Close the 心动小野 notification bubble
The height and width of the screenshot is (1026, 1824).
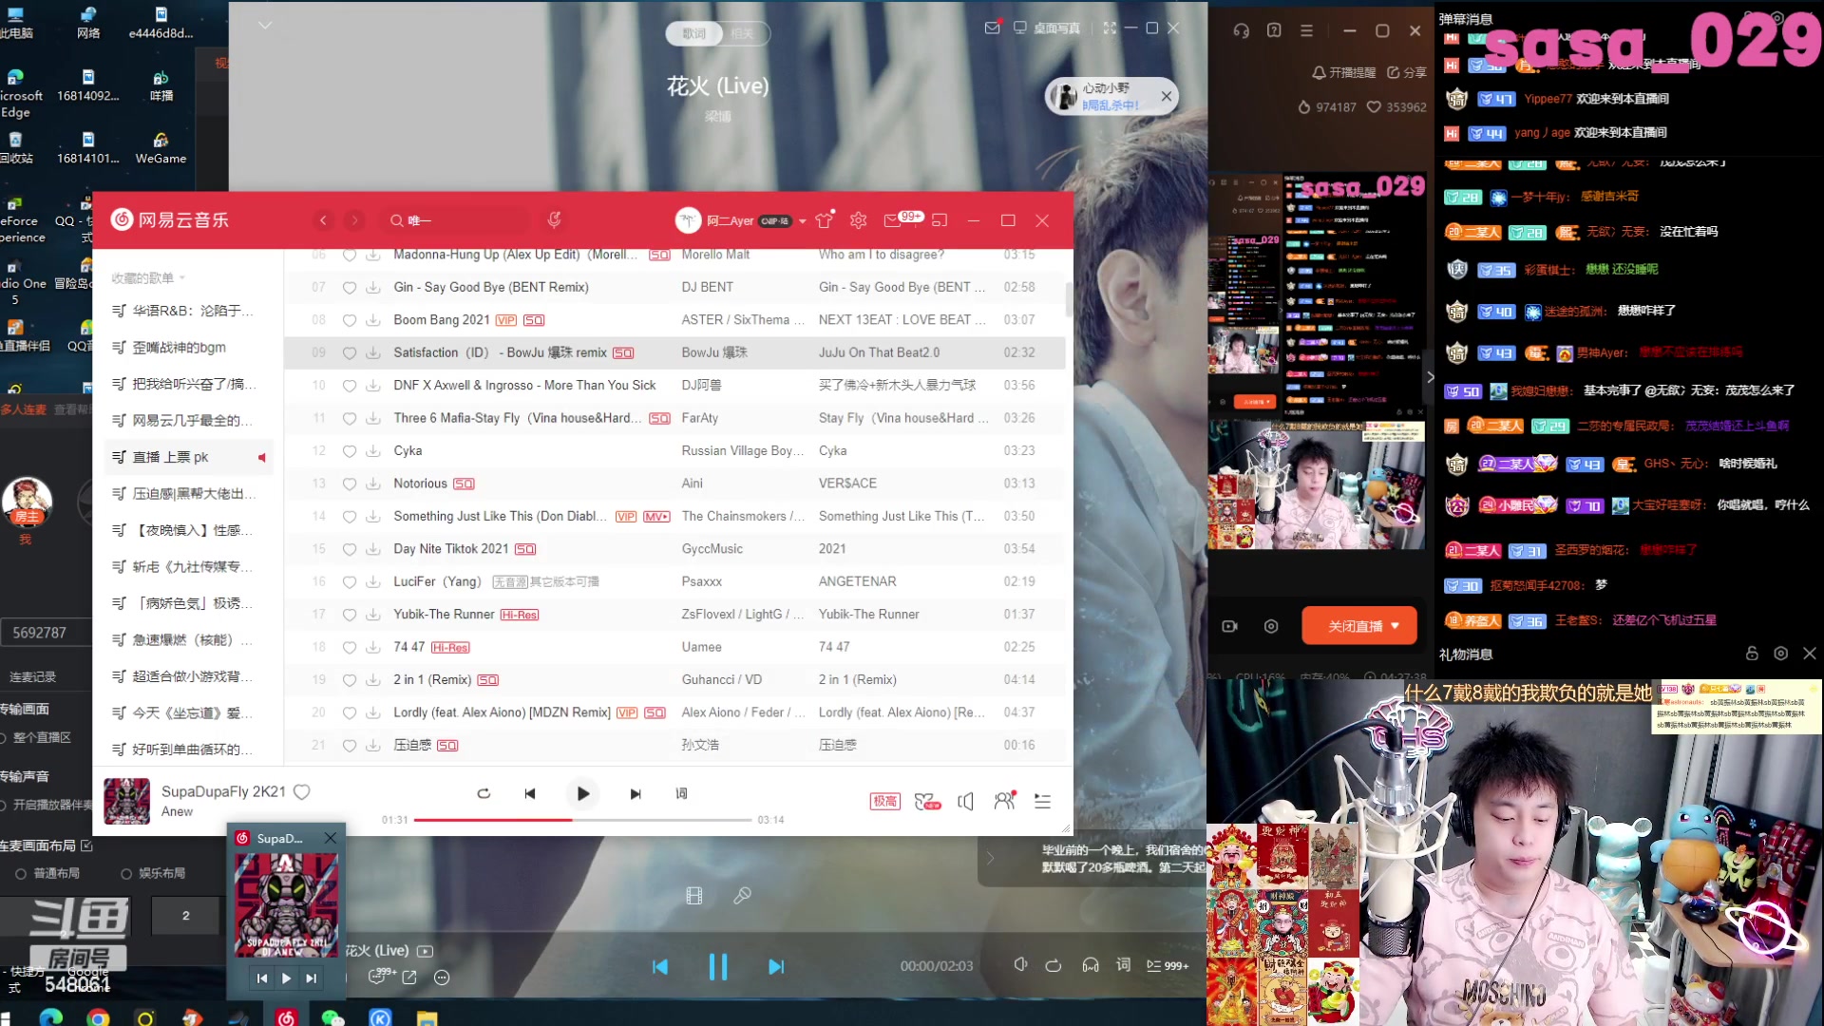1167,96
